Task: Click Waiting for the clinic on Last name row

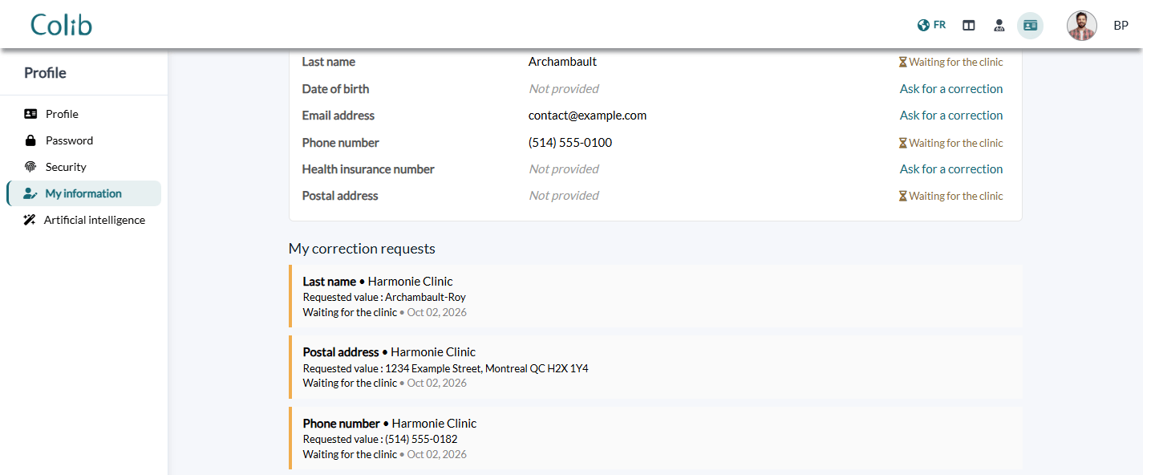Action: pyautogui.click(x=955, y=62)
